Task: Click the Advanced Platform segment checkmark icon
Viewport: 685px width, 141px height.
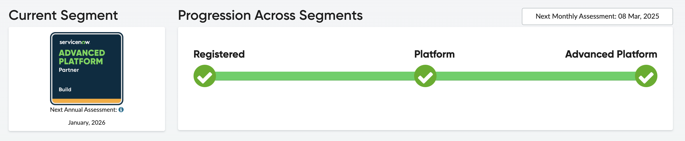Action: (x=646, y=76)
